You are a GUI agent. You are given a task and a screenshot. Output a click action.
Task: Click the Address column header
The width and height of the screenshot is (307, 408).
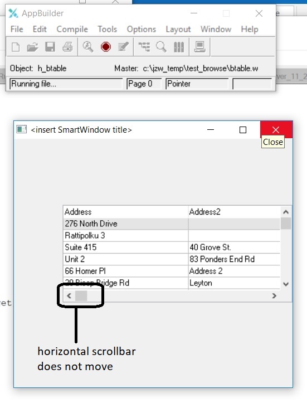click(125, 212)
